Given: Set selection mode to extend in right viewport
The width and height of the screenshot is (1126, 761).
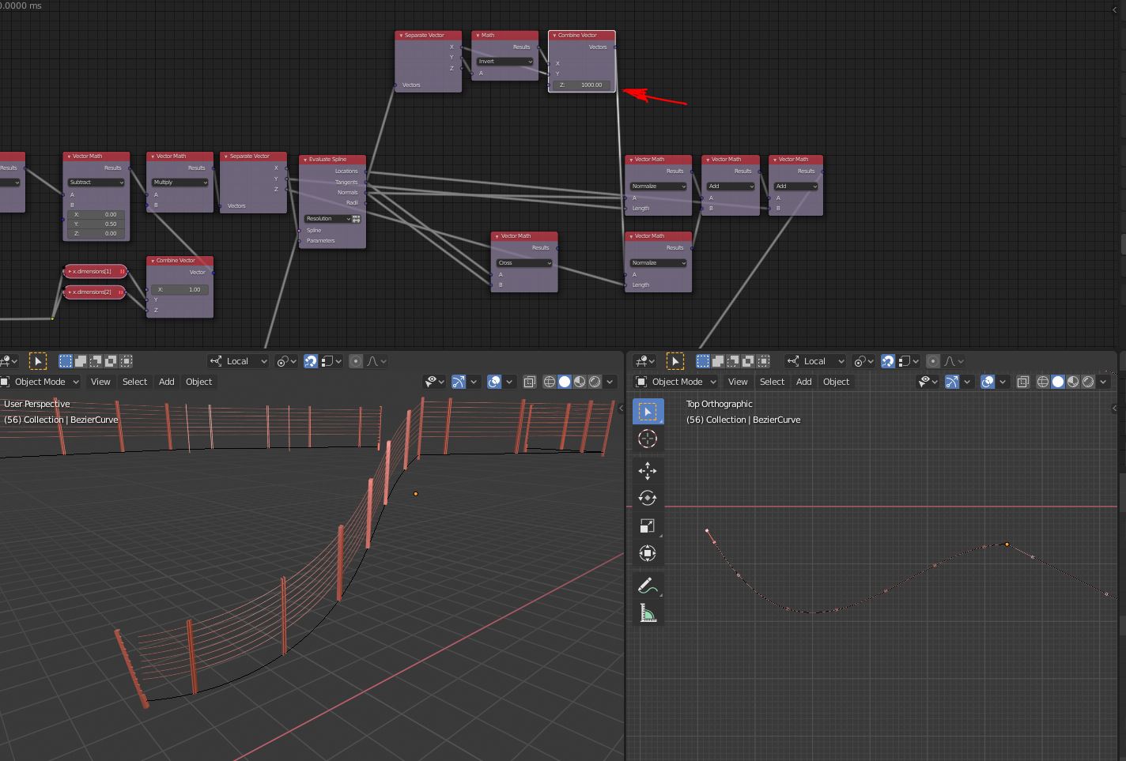Looking at the screenshot, I should point(718,361).
